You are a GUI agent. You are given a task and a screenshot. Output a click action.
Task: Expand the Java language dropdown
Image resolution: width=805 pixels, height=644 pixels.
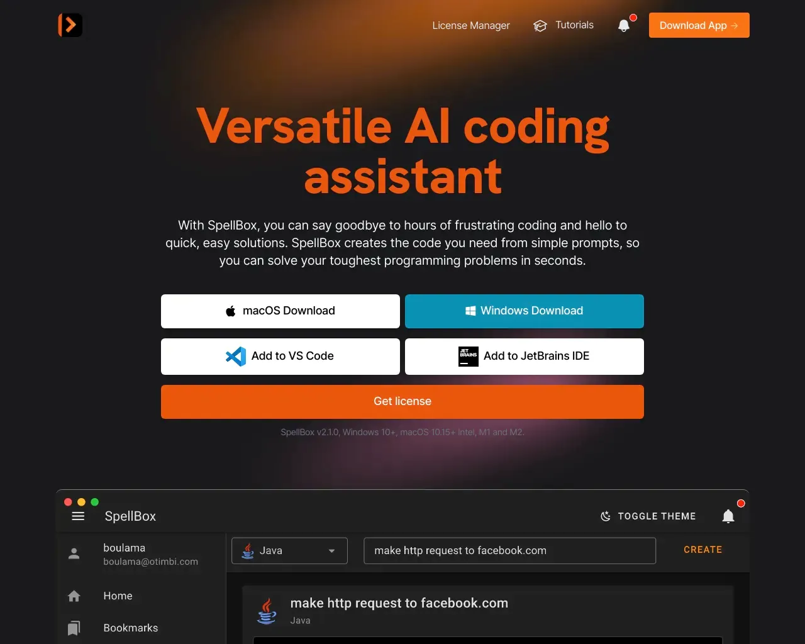(289, 551)
